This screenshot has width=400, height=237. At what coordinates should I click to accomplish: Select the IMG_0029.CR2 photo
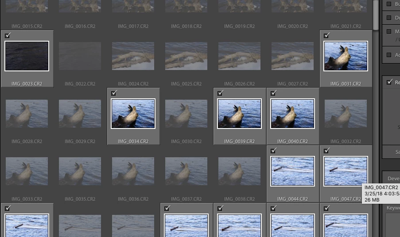coord(80,113)
